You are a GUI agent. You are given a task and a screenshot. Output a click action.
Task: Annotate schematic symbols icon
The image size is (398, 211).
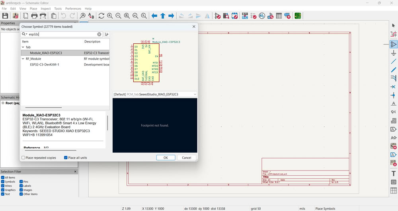(245, 16)
